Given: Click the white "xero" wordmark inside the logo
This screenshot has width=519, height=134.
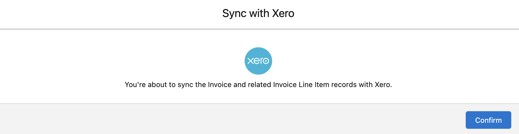Looking at the screenshot, I should [x=258, y=61].
